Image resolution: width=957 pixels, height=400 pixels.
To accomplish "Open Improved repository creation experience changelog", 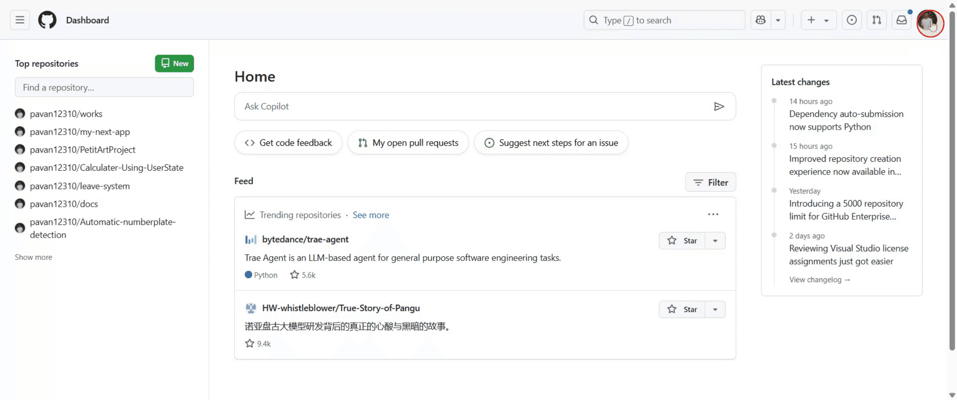I will click(845, 165).
